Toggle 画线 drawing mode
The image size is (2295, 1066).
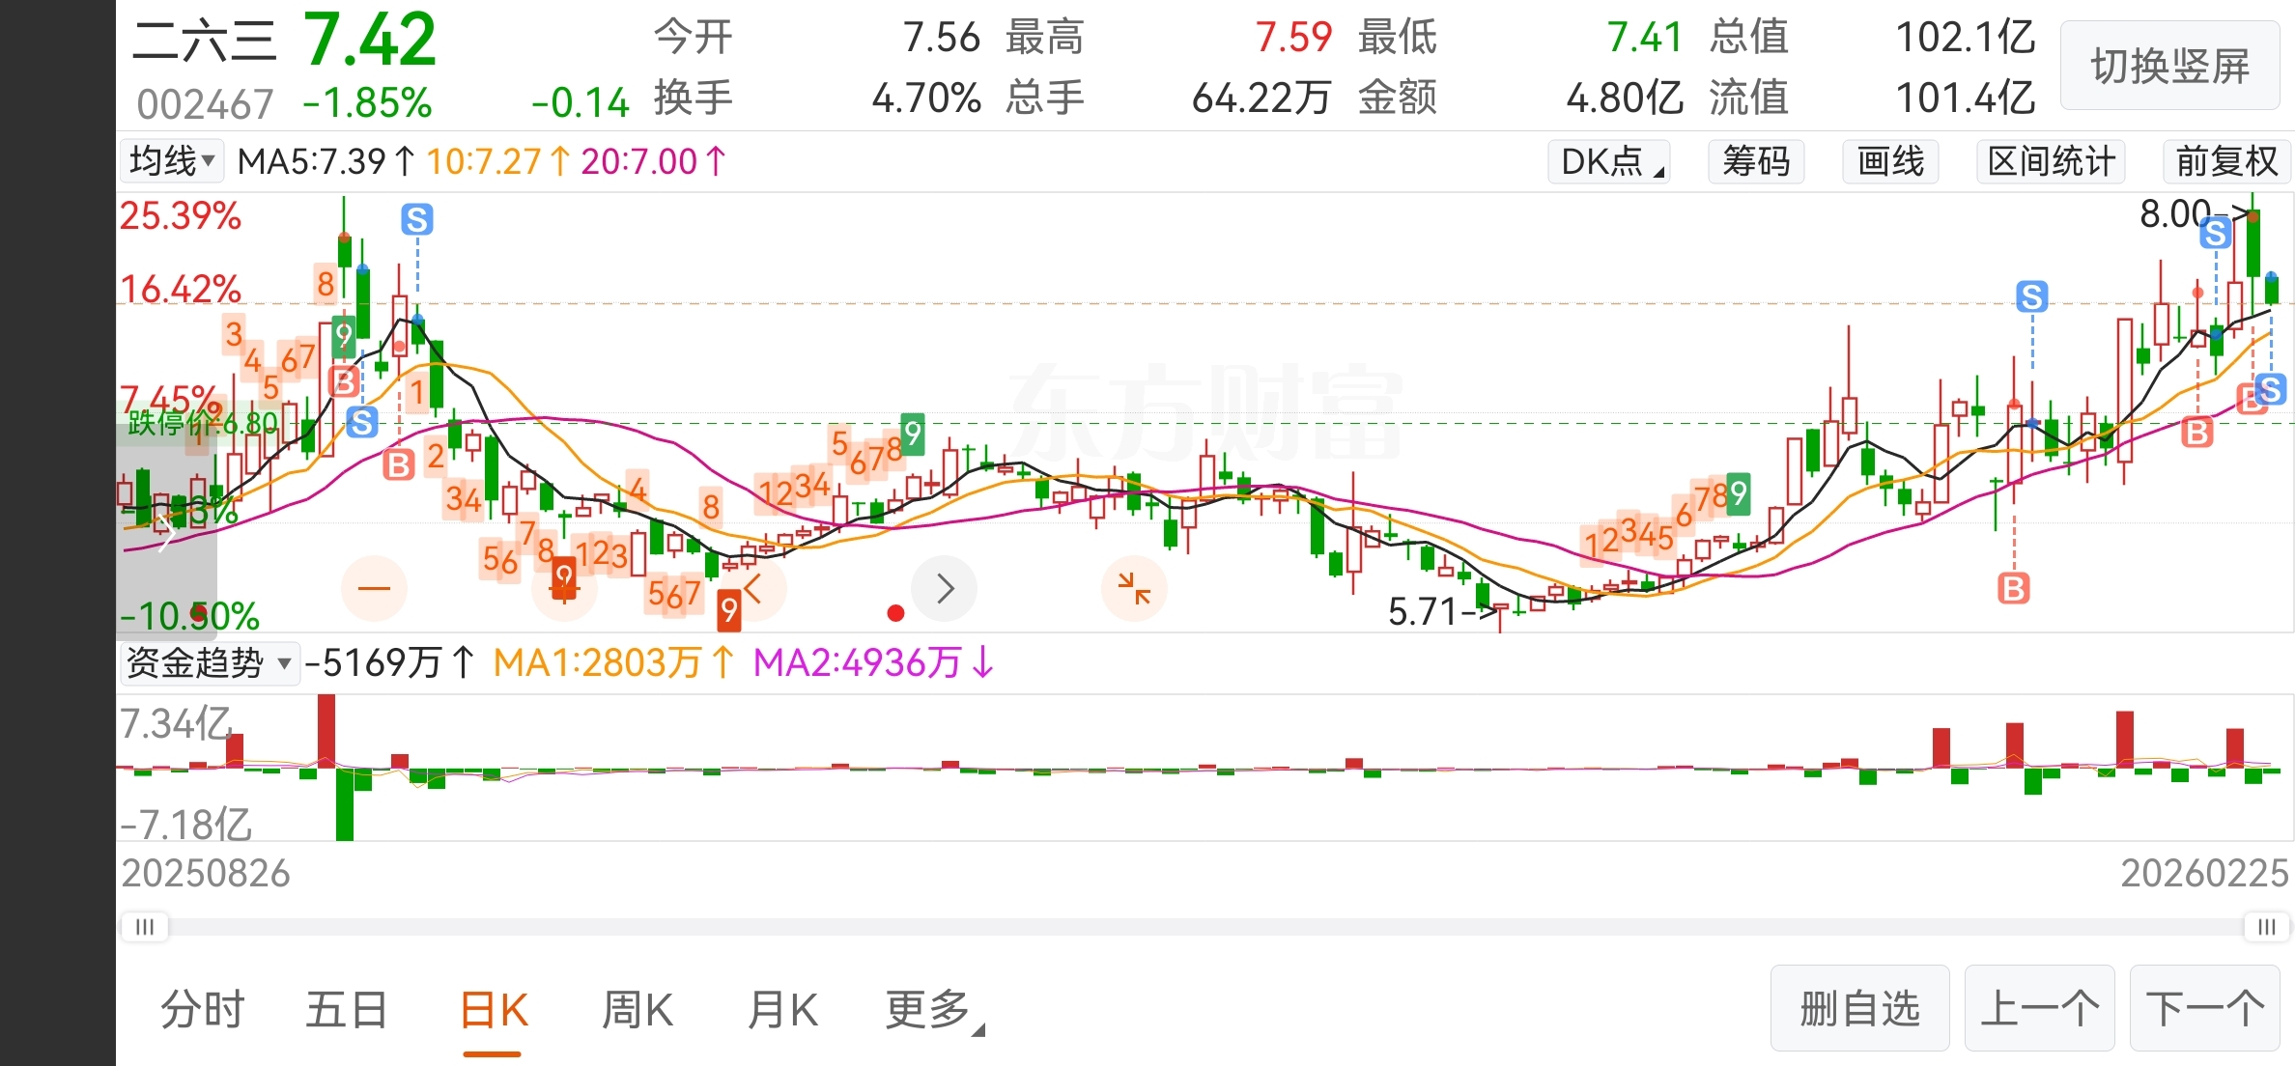[x=1890, y=161]
